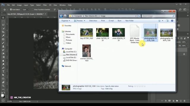Click the E-mail button
Screen dimensions: 190x106
tap(111, 21)
